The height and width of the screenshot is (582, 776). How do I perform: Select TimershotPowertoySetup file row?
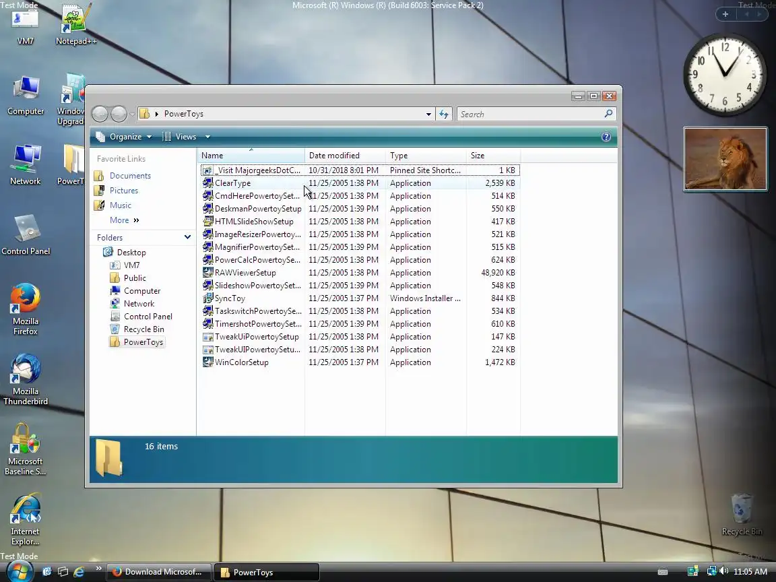pos(360,323)
